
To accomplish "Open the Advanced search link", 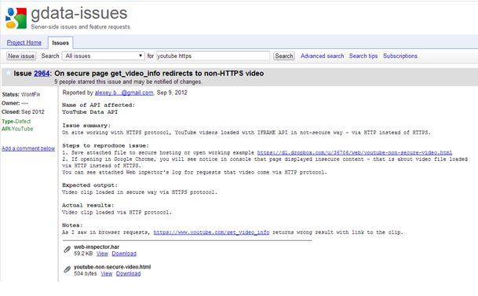I will [x=323, y=56].
